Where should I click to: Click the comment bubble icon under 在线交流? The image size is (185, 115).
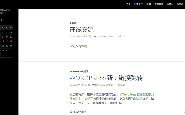click(95, 36)
